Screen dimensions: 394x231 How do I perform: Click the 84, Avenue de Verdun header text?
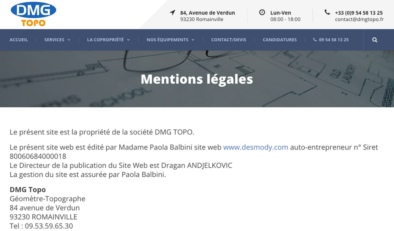208,13
